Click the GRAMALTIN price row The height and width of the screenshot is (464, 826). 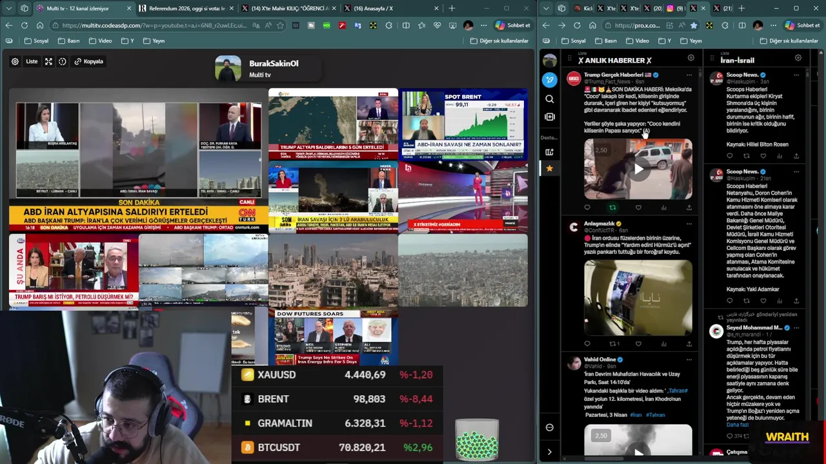[337, 423]
